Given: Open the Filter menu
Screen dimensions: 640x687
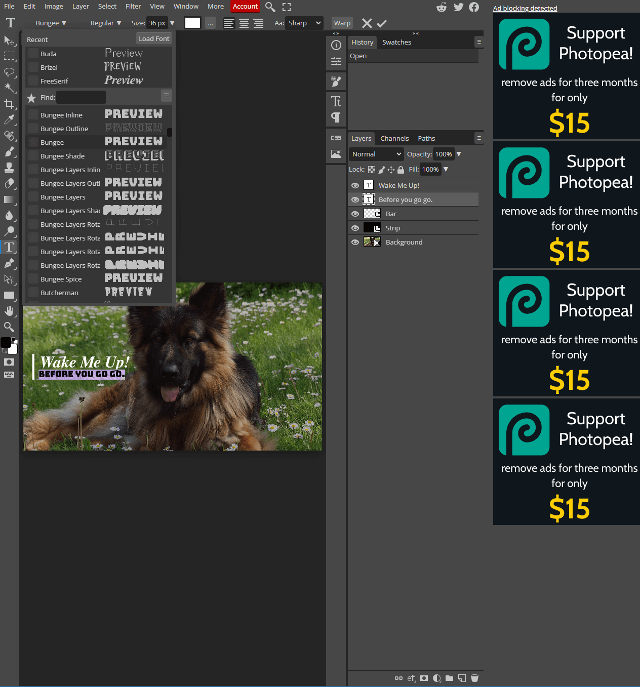Looking at the screenshot, I should (x=133, y=7).
